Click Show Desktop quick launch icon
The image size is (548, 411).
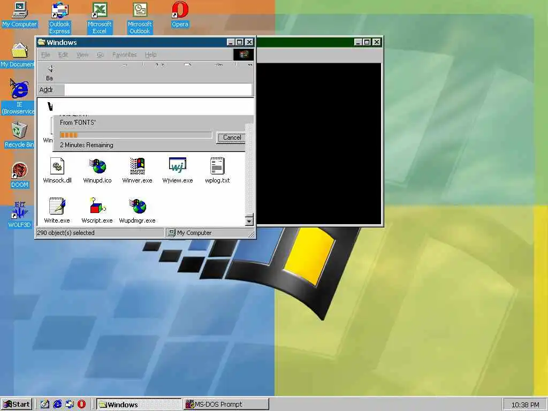pyautogui.click(x=45, y=405)
